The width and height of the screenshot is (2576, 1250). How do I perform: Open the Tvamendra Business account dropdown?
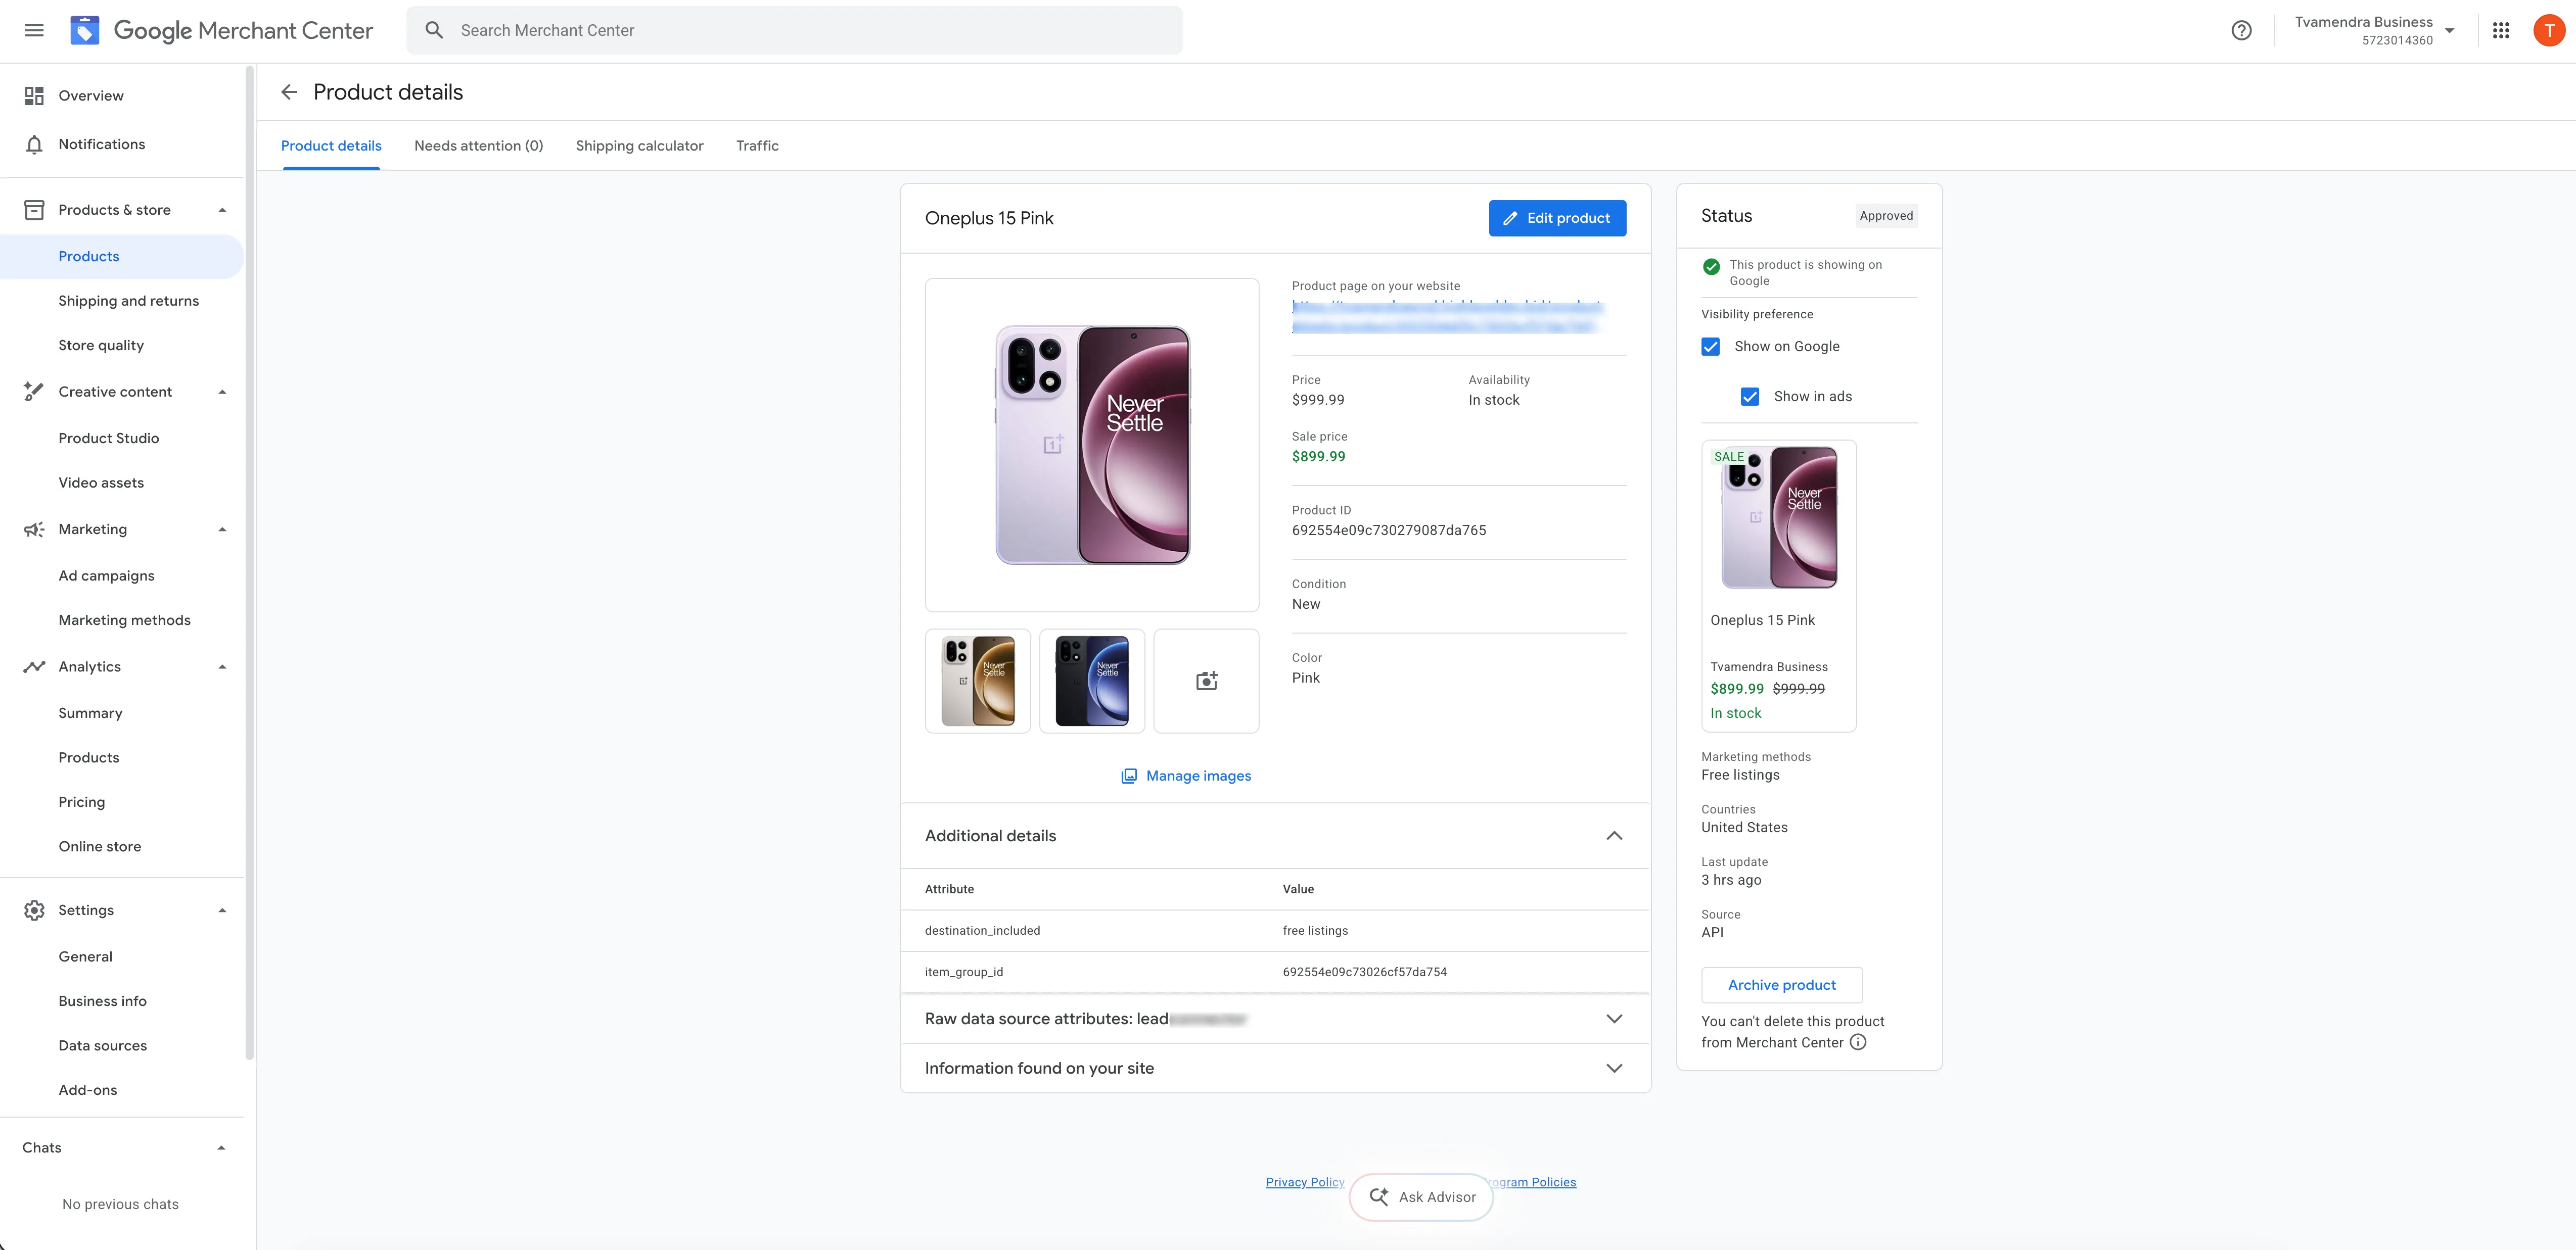click(x=2449, y=30)
